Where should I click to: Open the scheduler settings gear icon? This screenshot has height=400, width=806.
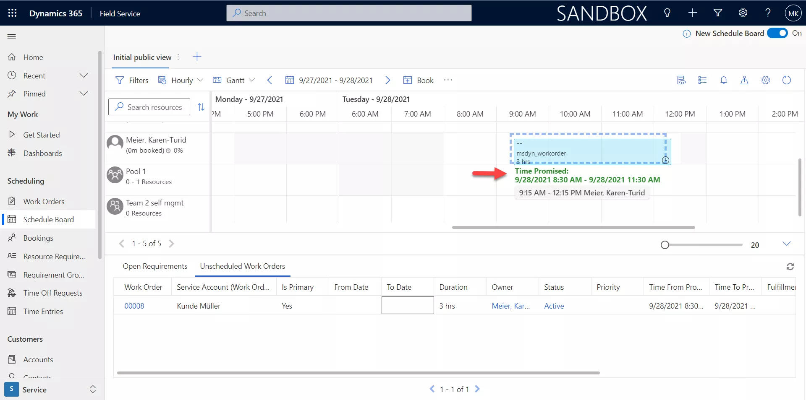pos(765,80)
